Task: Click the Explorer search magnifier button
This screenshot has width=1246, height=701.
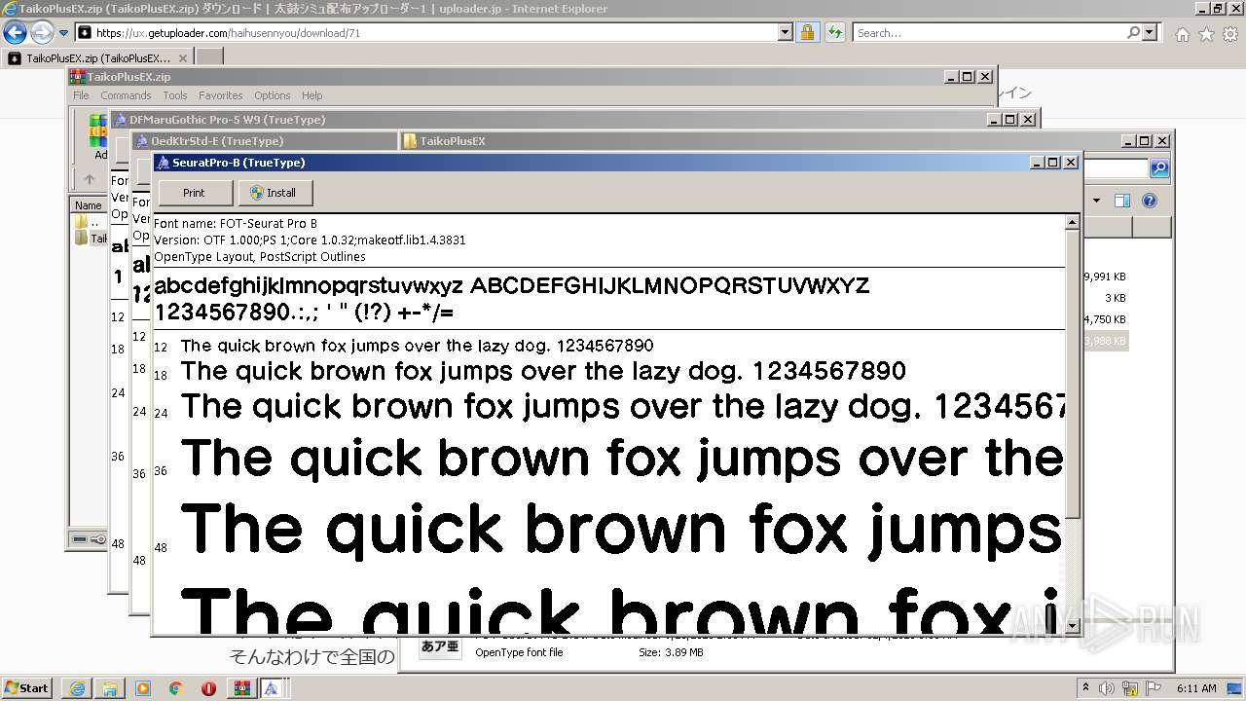Action: click(1159, 168)
